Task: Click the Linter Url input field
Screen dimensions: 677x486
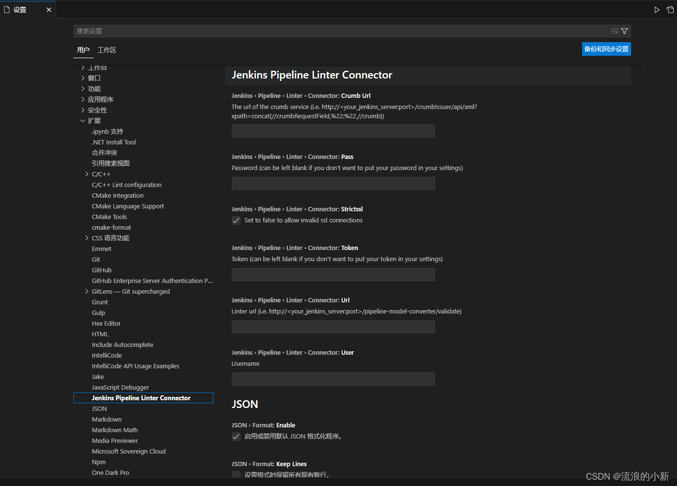Action: (x=333, y=327)
